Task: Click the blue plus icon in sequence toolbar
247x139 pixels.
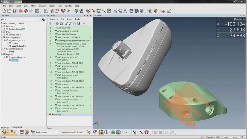Action: [x=57, y=24]
